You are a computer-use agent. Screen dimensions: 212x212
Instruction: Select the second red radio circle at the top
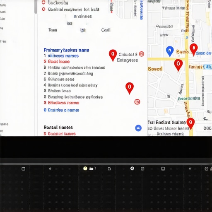[x=43, y=9]
